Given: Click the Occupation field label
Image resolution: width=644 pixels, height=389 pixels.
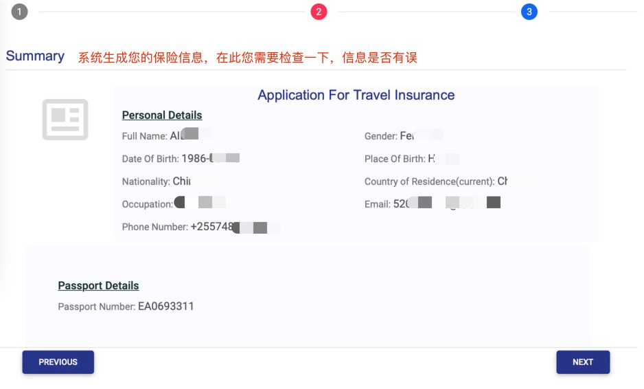Looking at the screenshot, I should coord(147,205).
